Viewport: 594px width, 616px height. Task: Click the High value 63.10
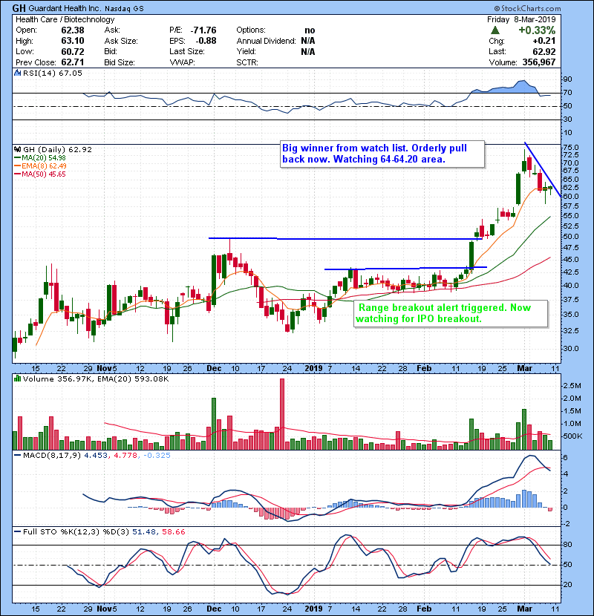click(x=72, y=41)
